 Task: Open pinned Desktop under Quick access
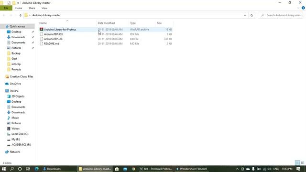(16, 32)
